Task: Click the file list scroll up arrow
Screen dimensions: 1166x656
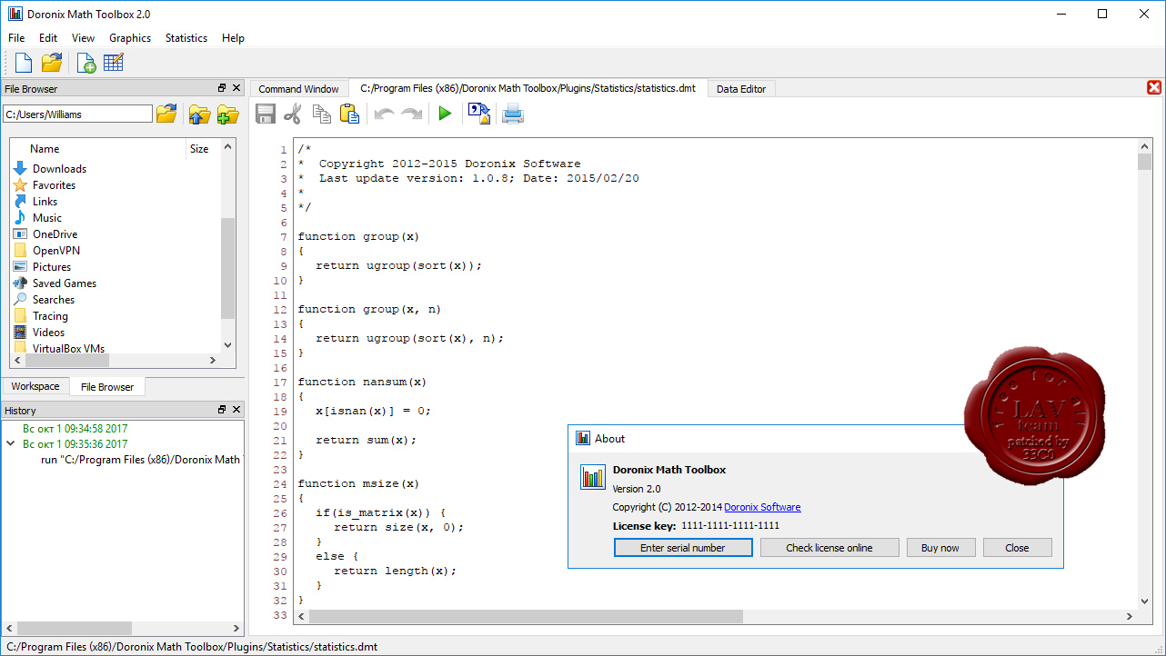Action: pyautogui.click(x=227, y=146)
